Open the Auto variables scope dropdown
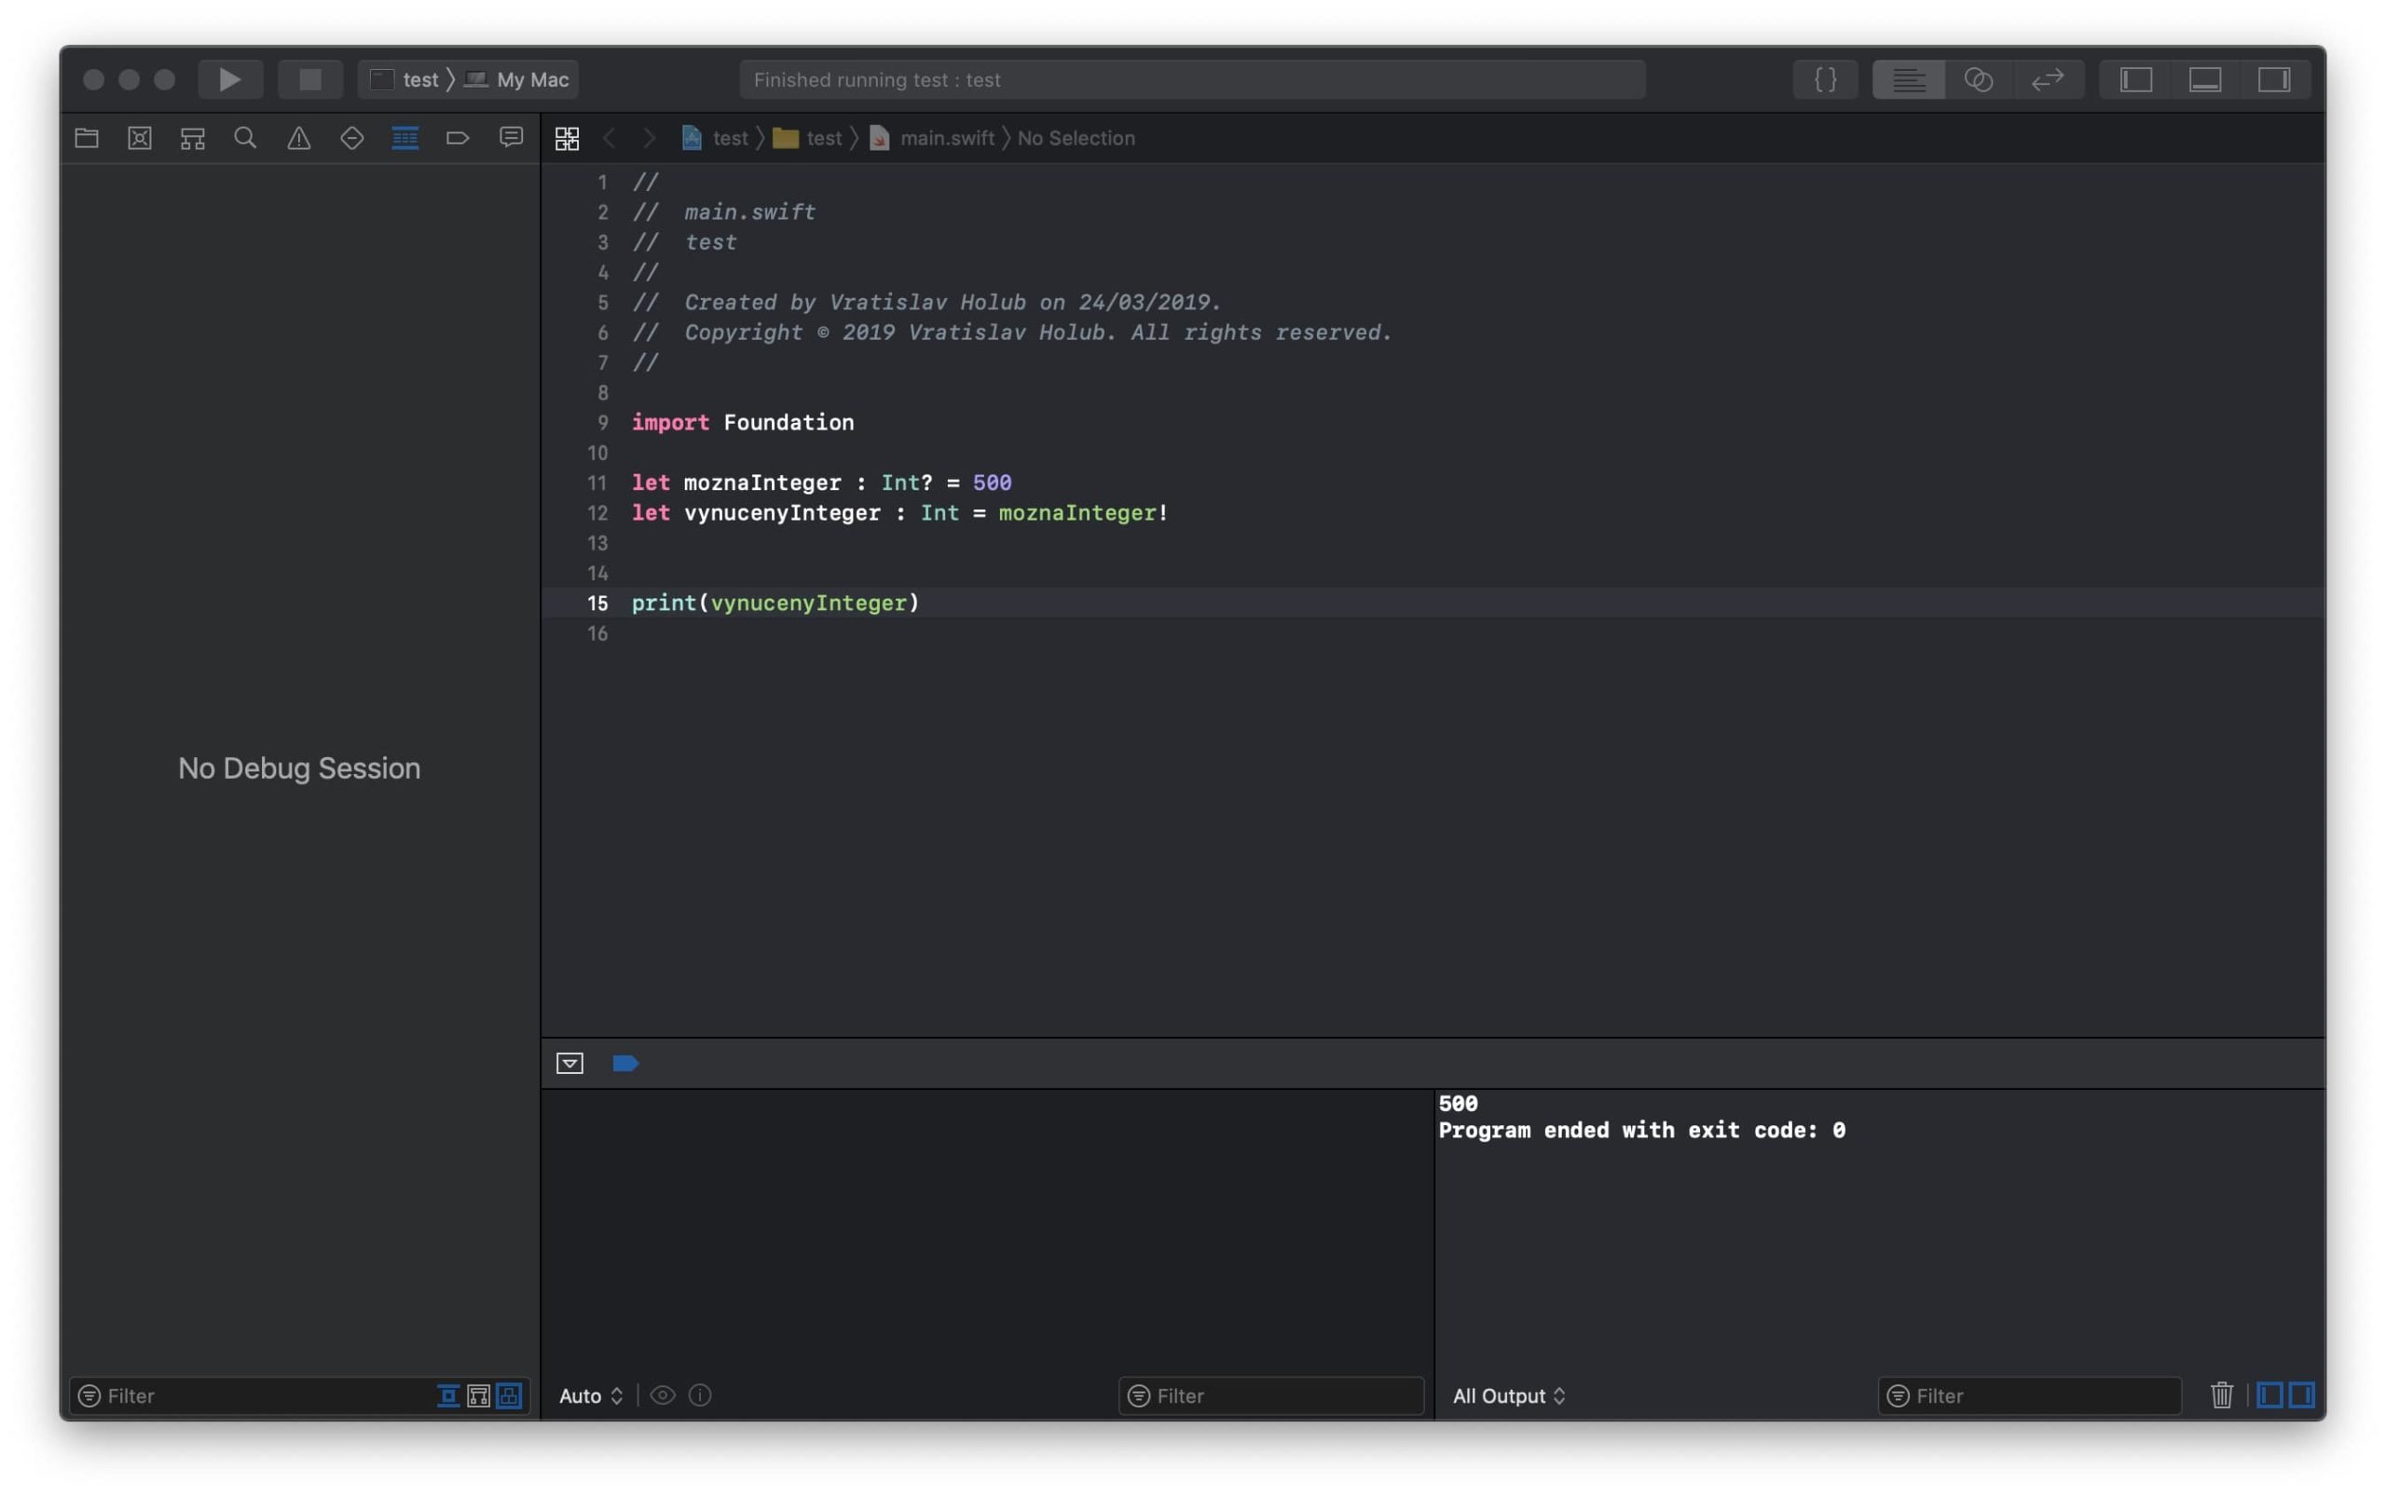2386x1495 pixels. (591, 1395)
